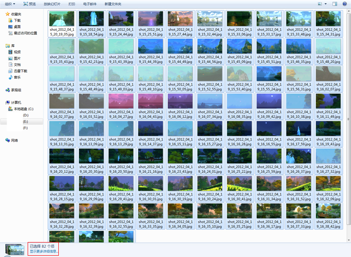This screenshot has width=351, height=257.
Task: Select thumbnail of shot_2012_04_19_16_11_49.jpg
Action: 328,101
